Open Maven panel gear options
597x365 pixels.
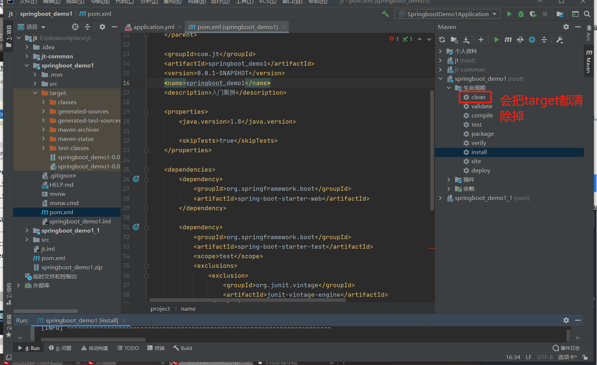click(x=566, y=27)
